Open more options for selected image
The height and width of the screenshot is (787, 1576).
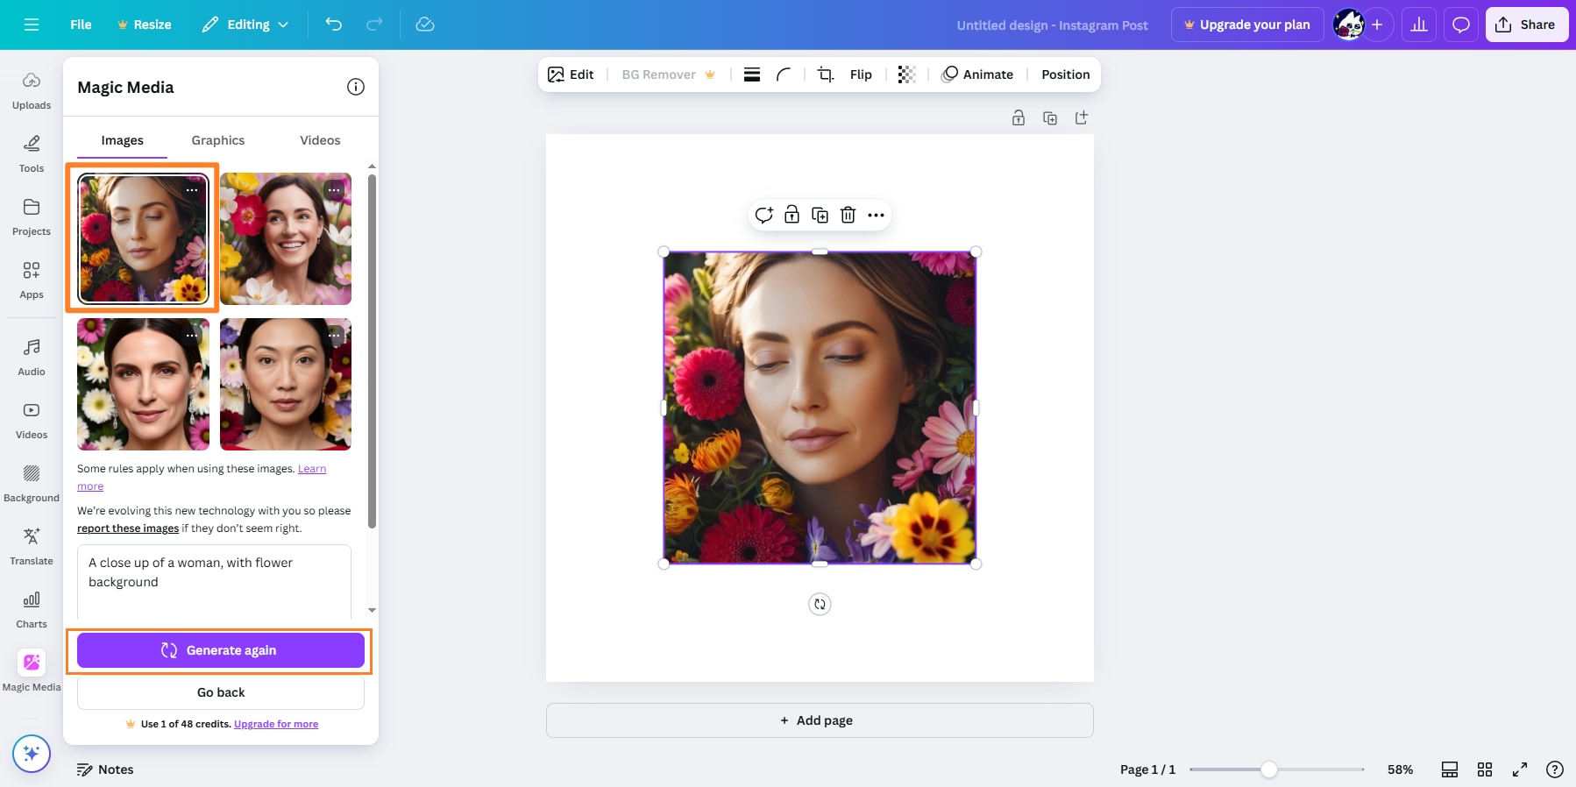click(876, 215)
